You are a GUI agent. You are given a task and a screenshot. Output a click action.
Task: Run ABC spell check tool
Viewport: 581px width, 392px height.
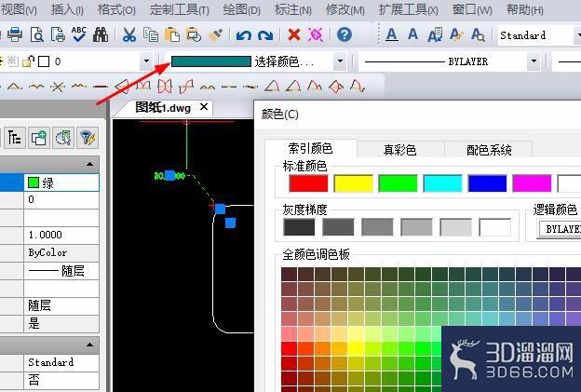[79, 34]
